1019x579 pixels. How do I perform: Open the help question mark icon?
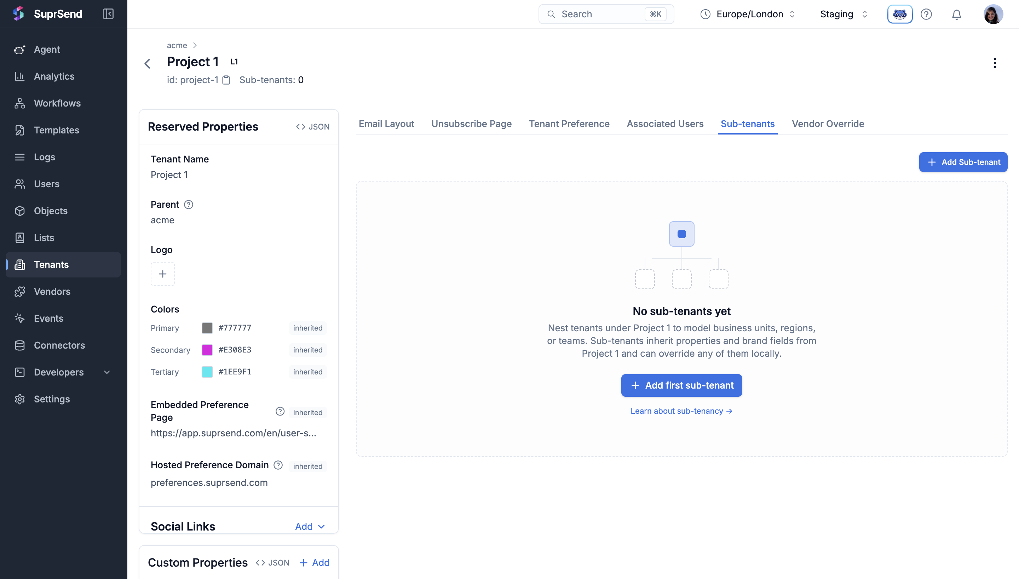coord(926,14)
